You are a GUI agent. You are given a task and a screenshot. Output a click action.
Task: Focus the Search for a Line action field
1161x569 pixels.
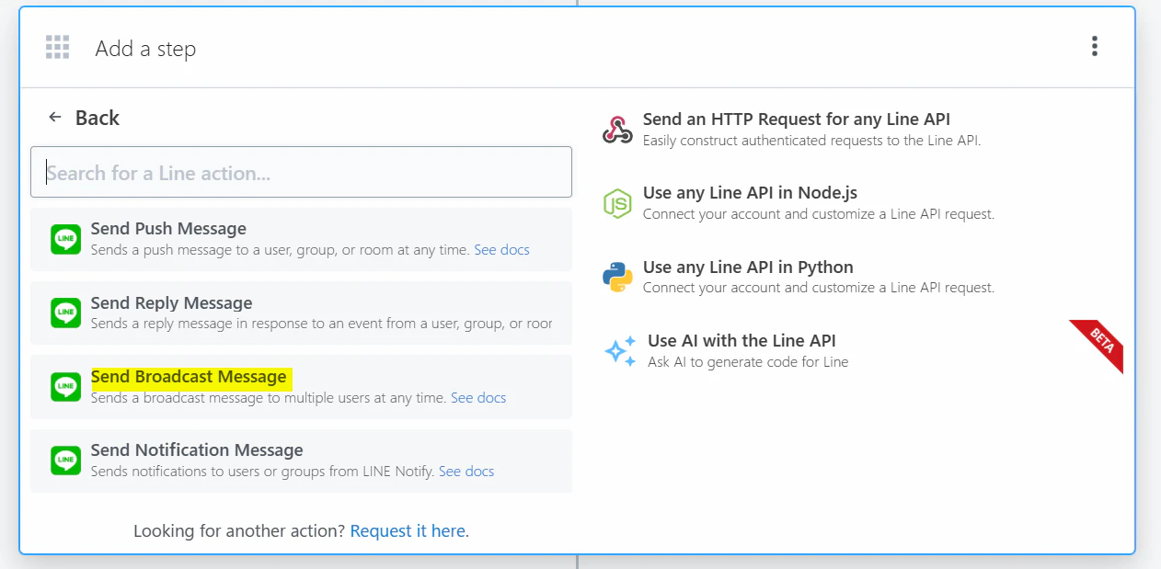tap(301, 172)
